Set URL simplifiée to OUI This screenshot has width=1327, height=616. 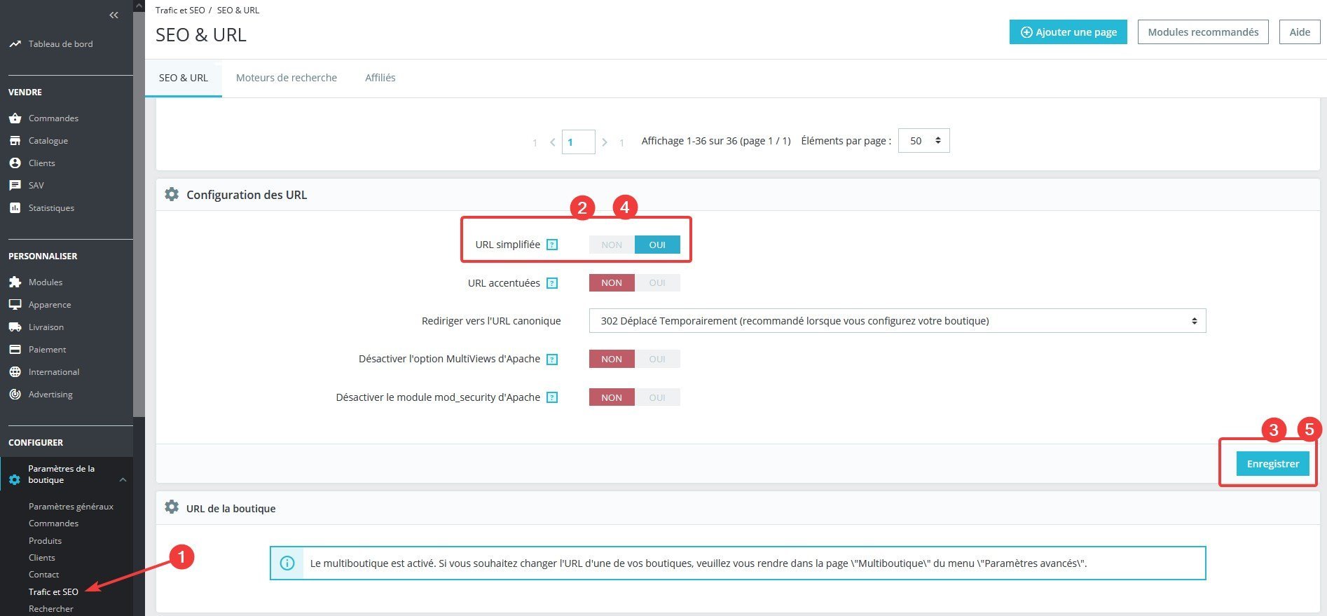(657, 245)
